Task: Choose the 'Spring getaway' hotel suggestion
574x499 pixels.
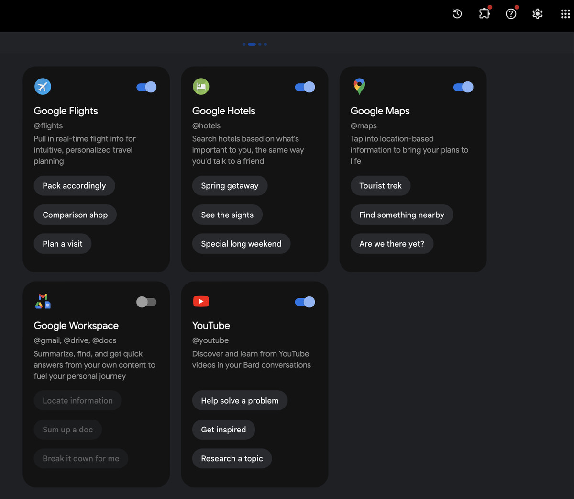Action: click(230, 186)
